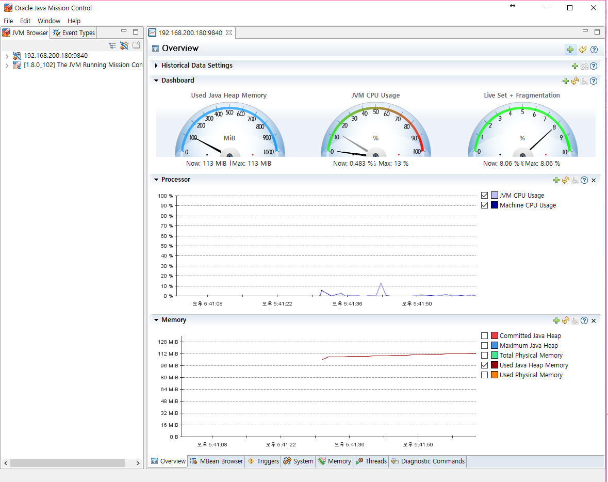
Task: Uncheck Machine CPU Usage checkbox
Action: pos(484,205)
